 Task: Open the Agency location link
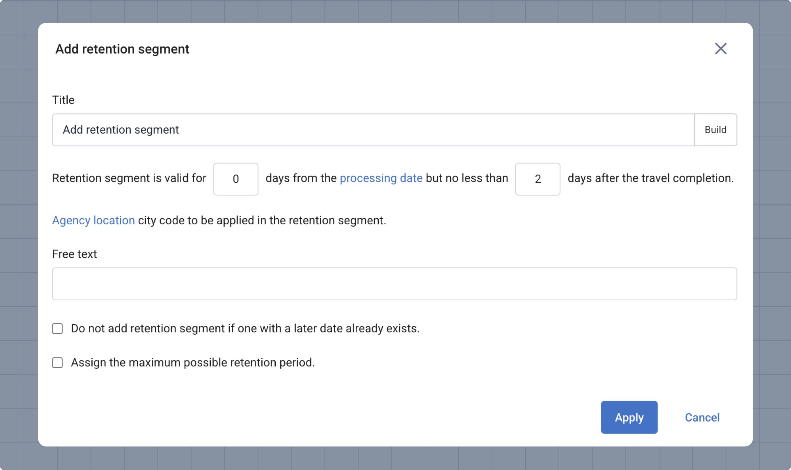coord(93,220)
